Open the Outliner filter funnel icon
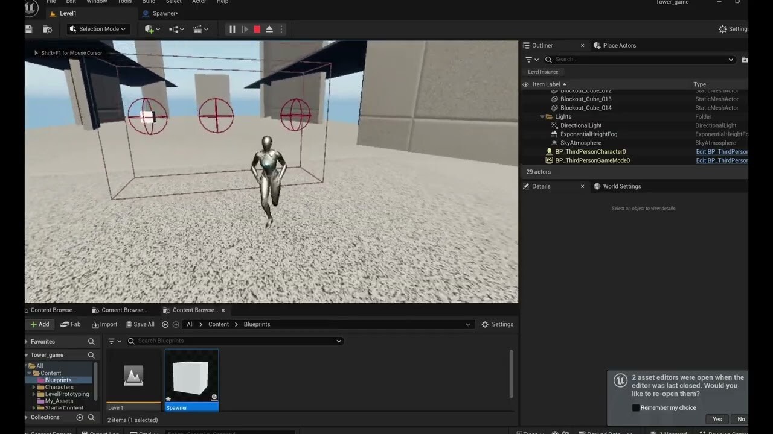This screenshot has height=434, width=773. coord(530,59)
